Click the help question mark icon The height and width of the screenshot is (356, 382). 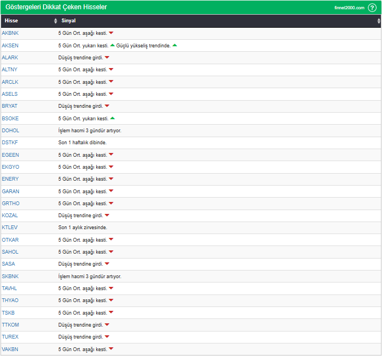372,8
